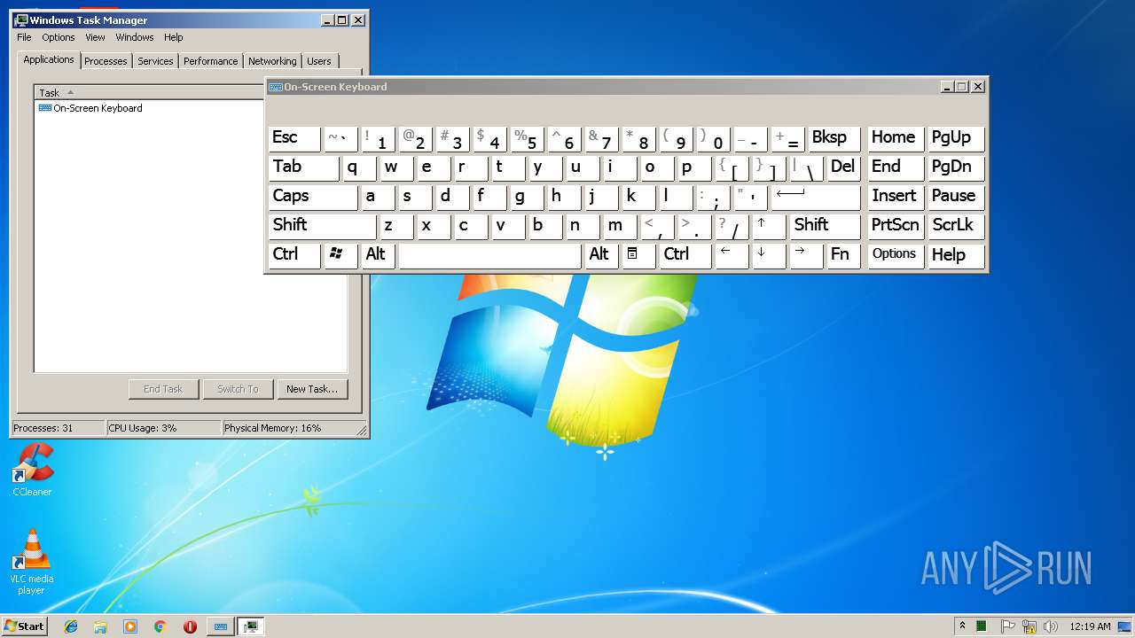Click the Tab key on the keyboard
1135x638 pixels.
click(x=304, y=167)
